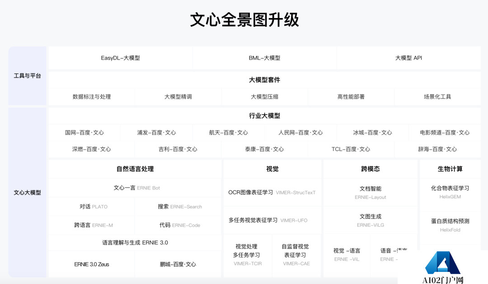Screen dimensions: 488x284
Task: Click 文图生成 ERNIE-ViLG cell
Action: click(x=371, y=220)
